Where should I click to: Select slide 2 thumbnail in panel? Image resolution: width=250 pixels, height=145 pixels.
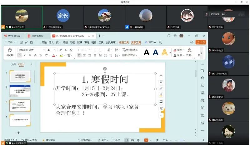click(20, 90)
